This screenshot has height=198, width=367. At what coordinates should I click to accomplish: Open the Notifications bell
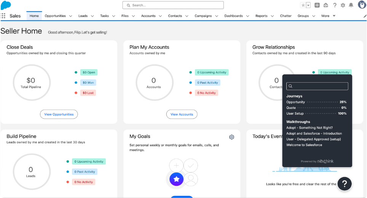point(351,5)
